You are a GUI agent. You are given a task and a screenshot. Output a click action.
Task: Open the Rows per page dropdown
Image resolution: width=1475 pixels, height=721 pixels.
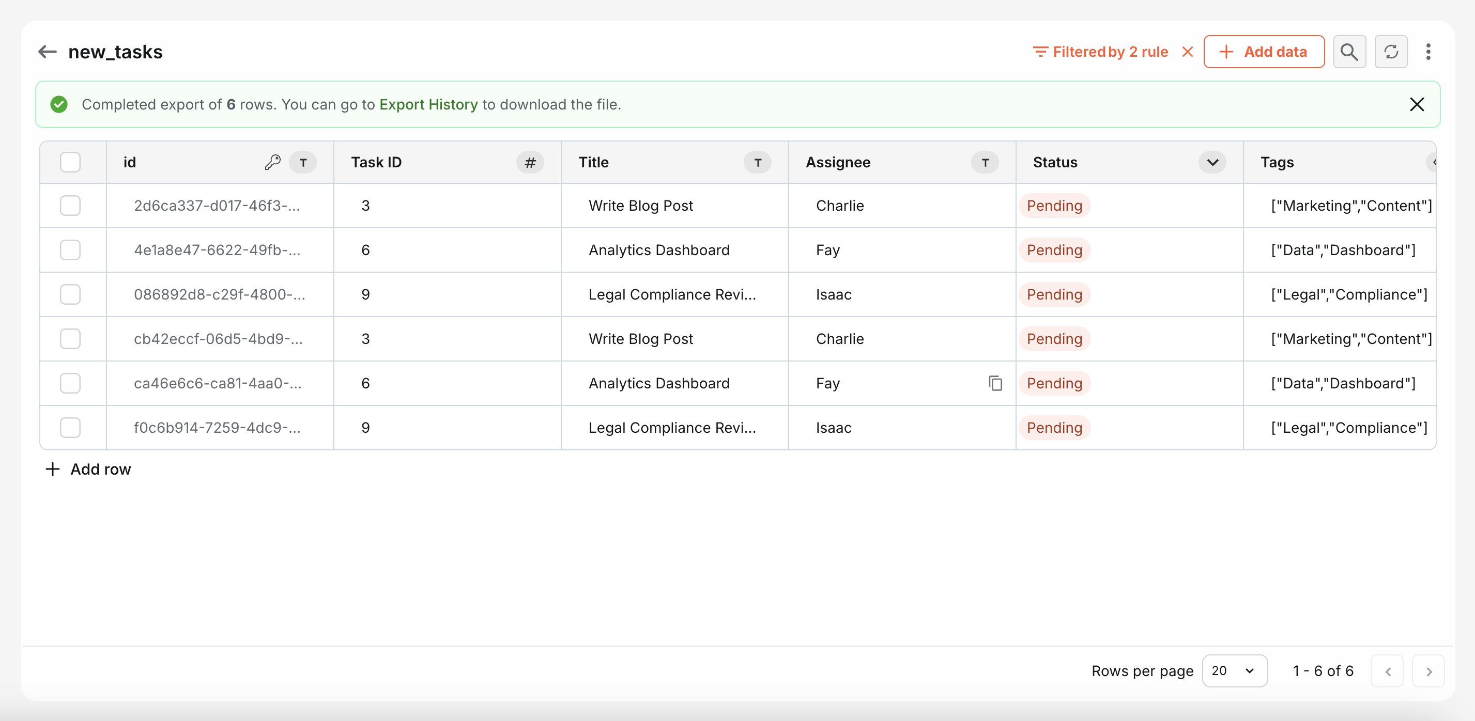(1235, 671)
